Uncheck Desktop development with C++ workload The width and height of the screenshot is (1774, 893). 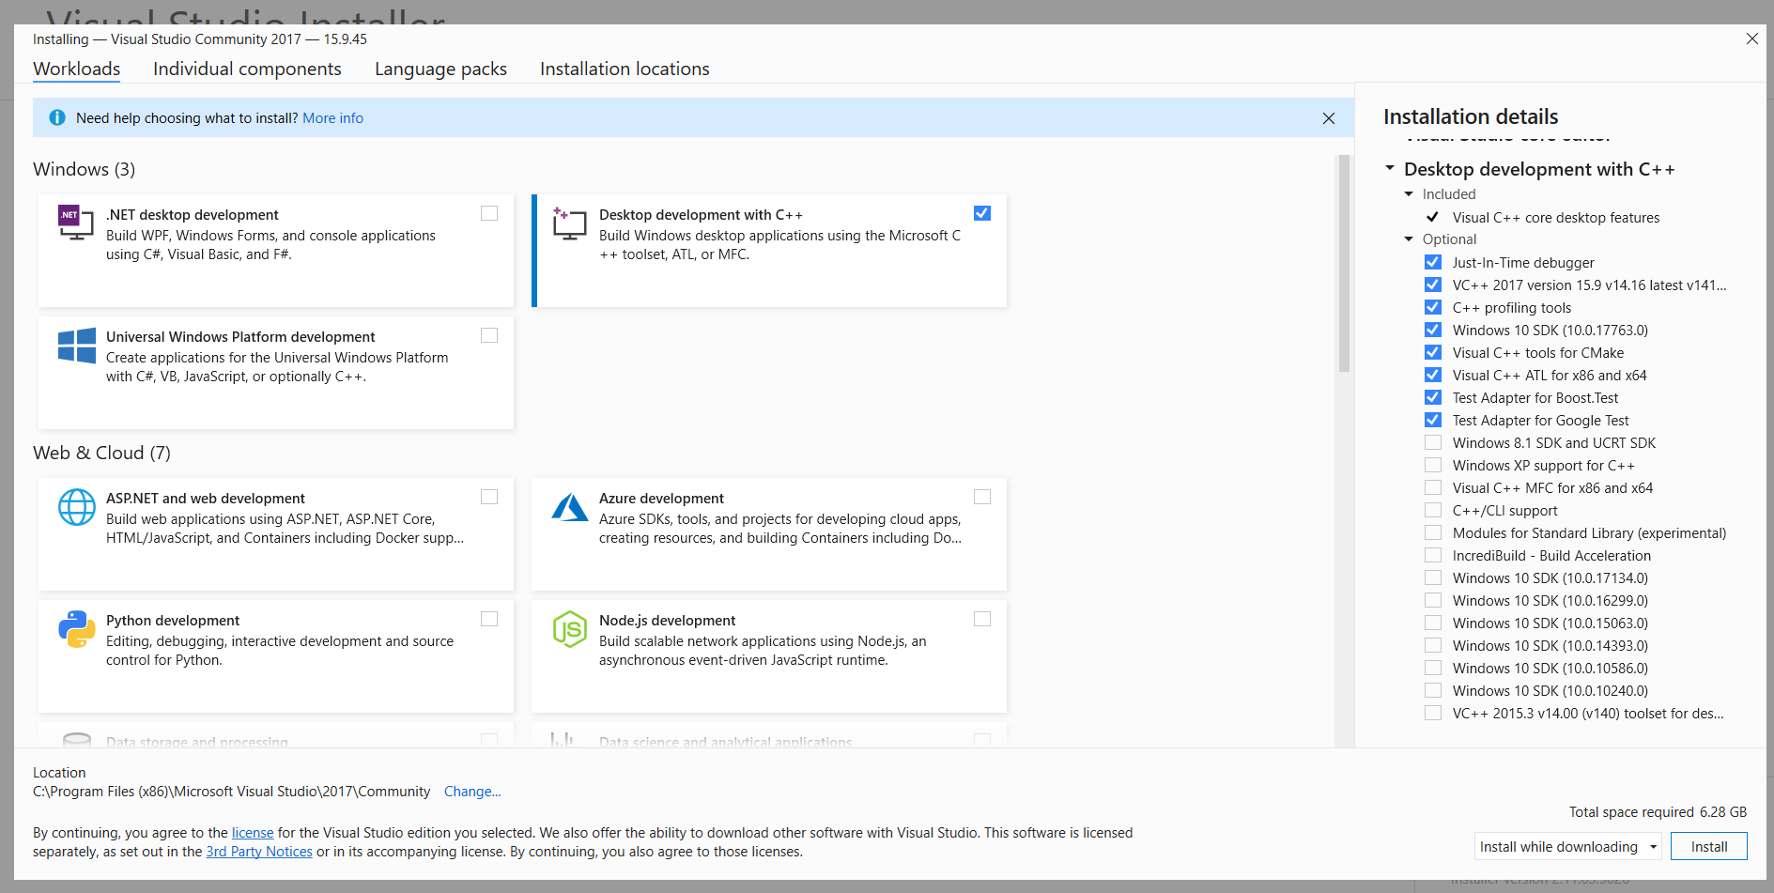point(982,213)
